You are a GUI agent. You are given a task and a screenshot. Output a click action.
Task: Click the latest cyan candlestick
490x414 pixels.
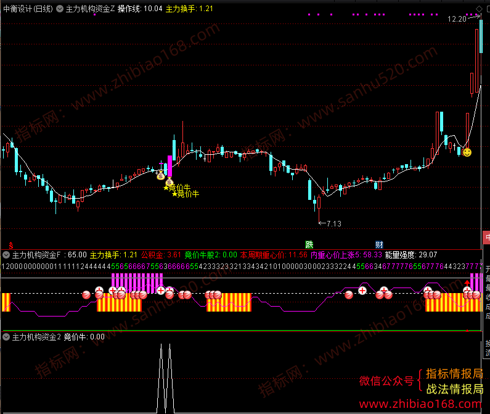tap(481, 36)
